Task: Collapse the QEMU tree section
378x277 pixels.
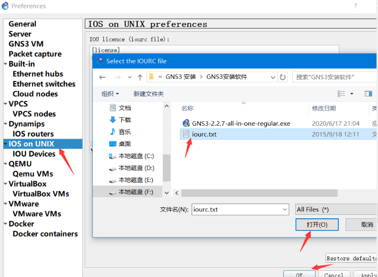Action: point(5,164)
